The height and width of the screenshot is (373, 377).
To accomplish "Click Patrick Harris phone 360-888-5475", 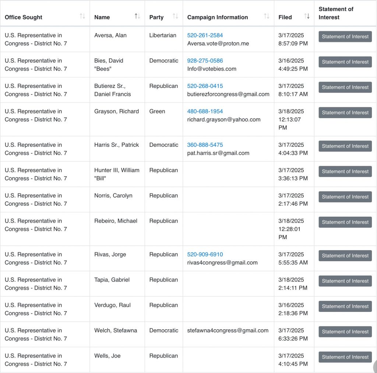I will [205, 145].
